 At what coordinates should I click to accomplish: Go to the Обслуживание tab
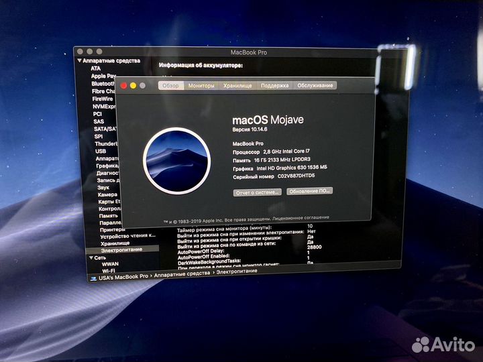click(x=315, y=86)
